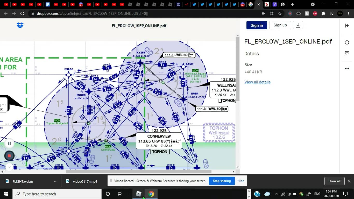Screen dimensions: 354x199
Task: Click the camera indicator icon in address bar
Action: (263, 13)
